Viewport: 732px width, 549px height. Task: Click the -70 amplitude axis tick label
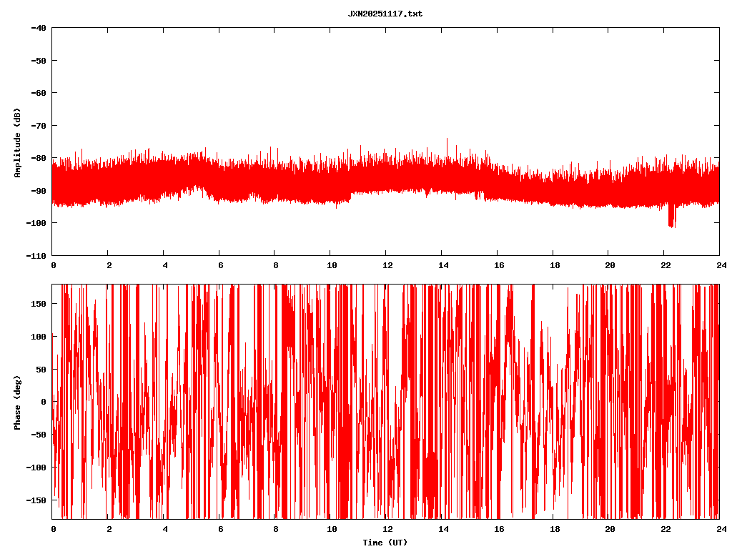tap(38, 126)
